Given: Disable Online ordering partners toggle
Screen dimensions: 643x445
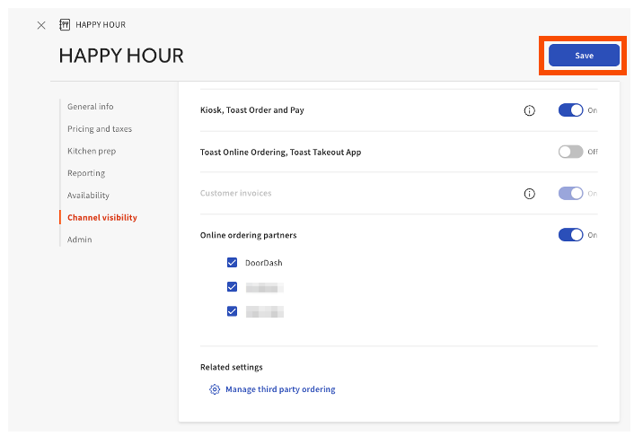Looking at the screenshot, I should tap(570, 235).
